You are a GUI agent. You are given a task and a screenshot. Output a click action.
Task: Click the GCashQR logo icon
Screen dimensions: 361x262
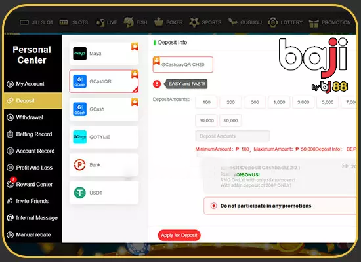[x=79, y=81]
